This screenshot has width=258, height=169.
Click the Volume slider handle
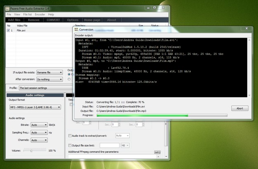[x=31, y=150]
